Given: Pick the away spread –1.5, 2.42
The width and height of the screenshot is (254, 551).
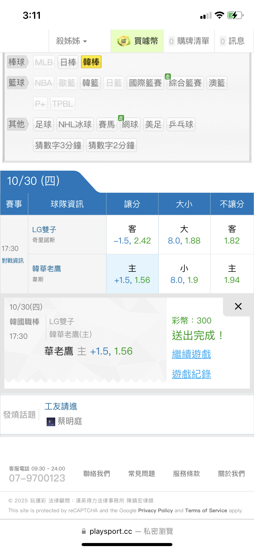Looking at the screenshot, I should tap(132, 235).
